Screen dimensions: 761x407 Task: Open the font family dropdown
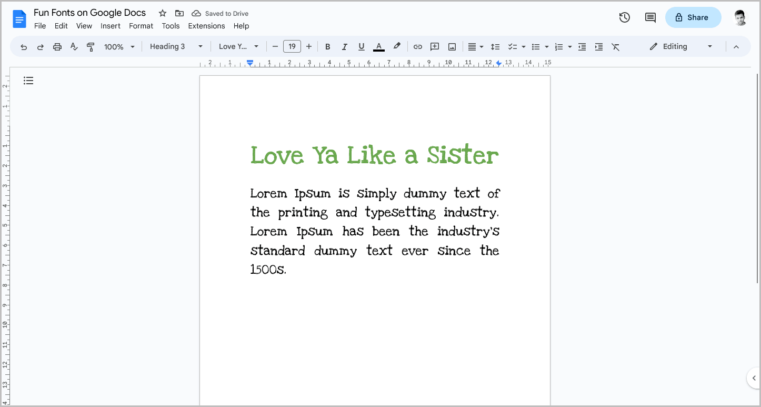(x=238, y=46)
